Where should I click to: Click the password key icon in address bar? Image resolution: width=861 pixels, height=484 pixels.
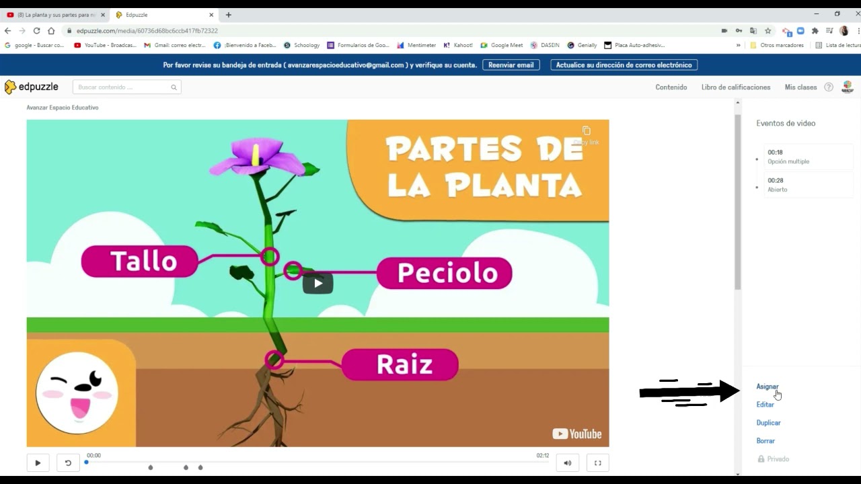[739, 30]
